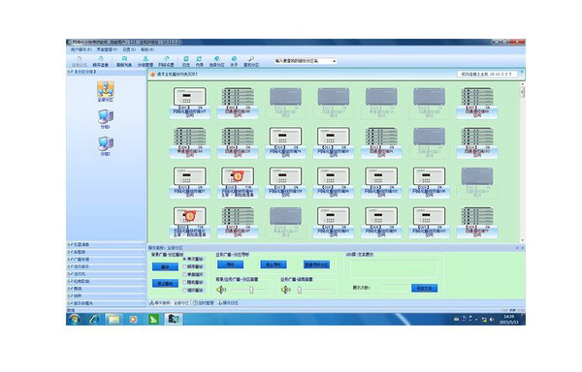Click the 查找分区 magnifier search icon
Image resolution: width=582 pixels, height=372 pixels.
pyautogui.click(x=251, y=61)
